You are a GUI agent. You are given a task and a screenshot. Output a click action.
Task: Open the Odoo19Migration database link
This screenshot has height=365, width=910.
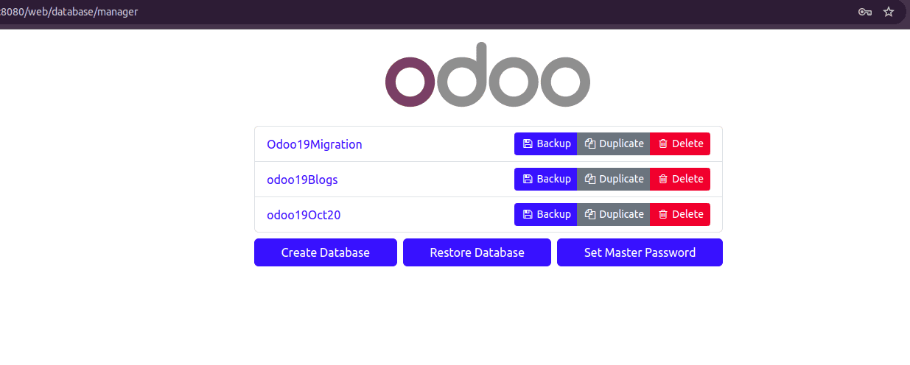click(315, 144)
